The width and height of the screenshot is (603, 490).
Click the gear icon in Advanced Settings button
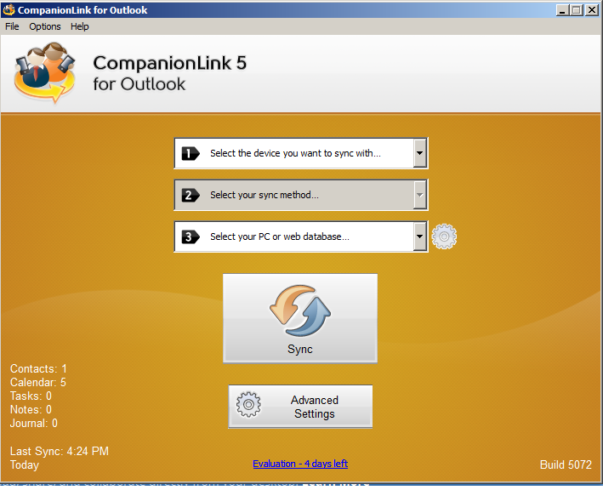[248, 405]
